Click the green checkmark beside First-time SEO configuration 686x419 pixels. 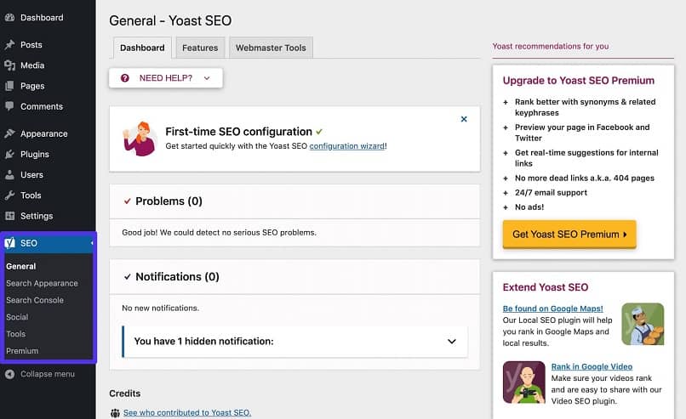tap(319, 132)
